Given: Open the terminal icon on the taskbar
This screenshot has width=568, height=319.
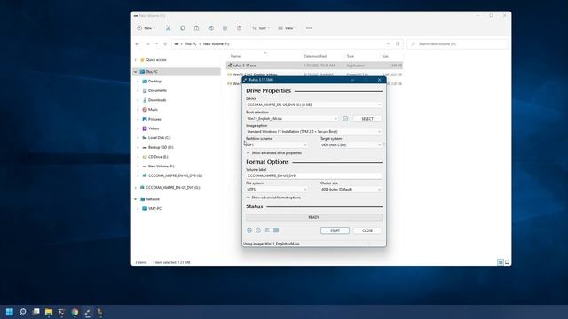Looking at the screenshot, I should click(61, 312).
